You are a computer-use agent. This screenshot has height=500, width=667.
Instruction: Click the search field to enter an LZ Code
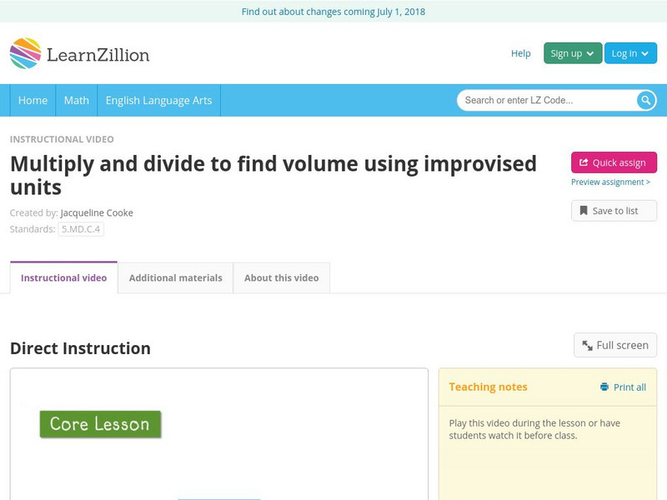pyautogui.click(x=542, y=100)
